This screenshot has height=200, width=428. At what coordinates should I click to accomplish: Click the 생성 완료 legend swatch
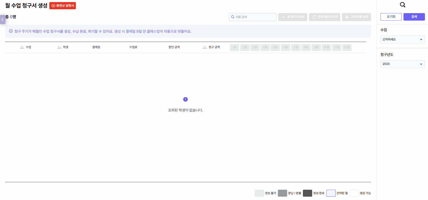tap(308, 193)
